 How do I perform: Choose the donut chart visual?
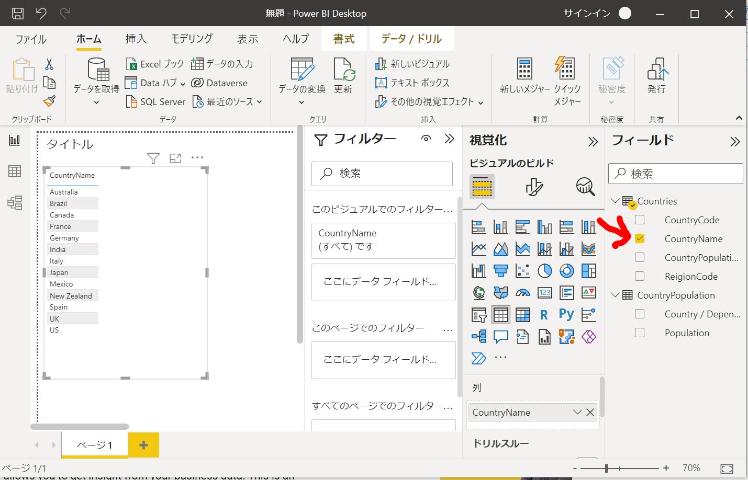566,271
